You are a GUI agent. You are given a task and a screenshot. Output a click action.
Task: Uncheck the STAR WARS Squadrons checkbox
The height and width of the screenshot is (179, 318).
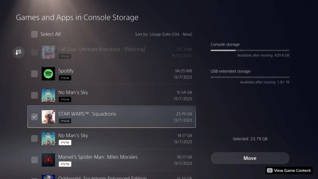point(34,117)
